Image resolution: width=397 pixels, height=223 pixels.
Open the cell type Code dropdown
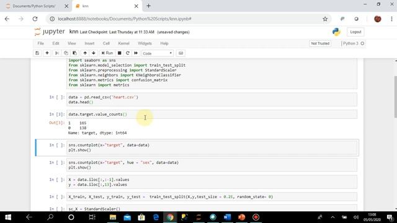tap(157, 53)
